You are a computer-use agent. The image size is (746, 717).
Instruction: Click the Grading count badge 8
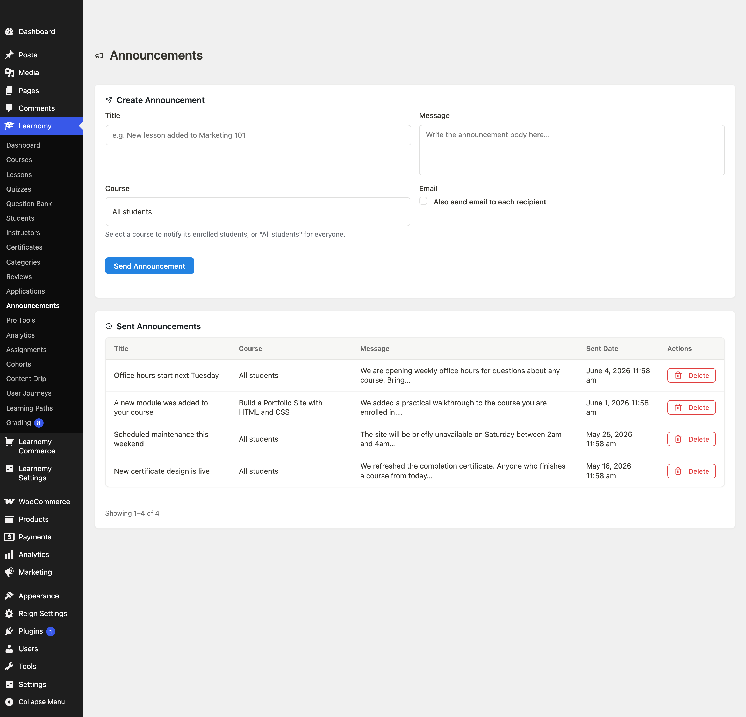tap(38, 423)
